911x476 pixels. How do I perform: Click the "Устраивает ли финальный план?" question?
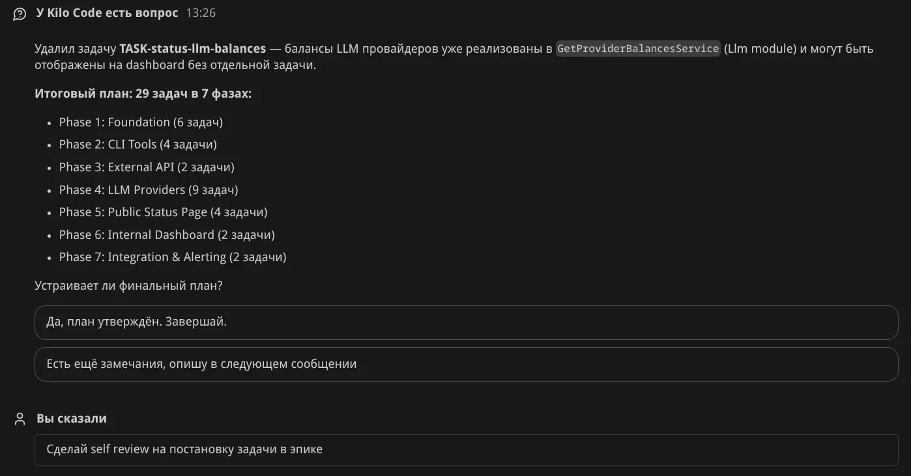128,286
